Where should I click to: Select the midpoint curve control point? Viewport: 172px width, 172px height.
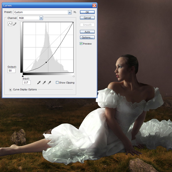click(x=46, y=62)
